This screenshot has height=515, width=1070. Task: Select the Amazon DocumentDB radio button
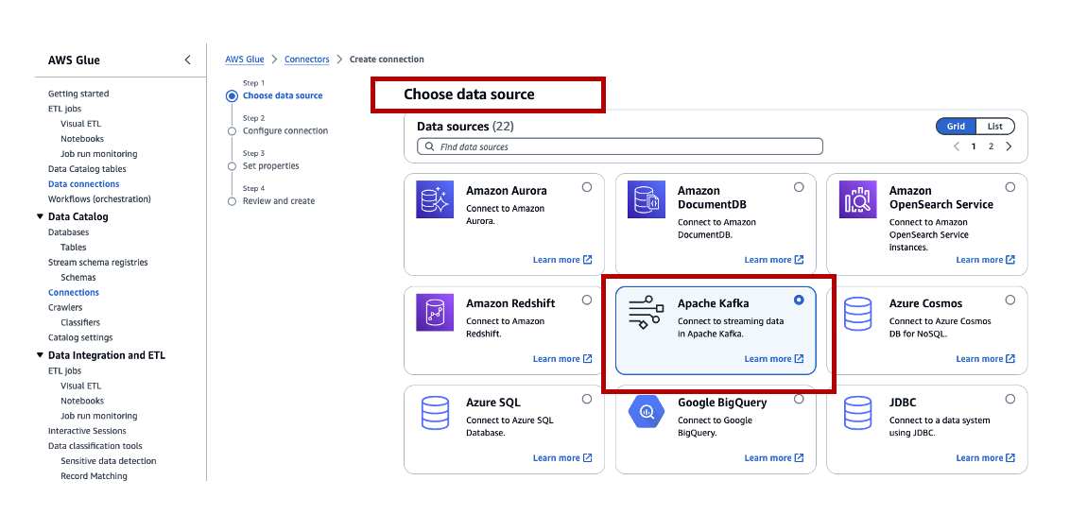coord(799,187)
